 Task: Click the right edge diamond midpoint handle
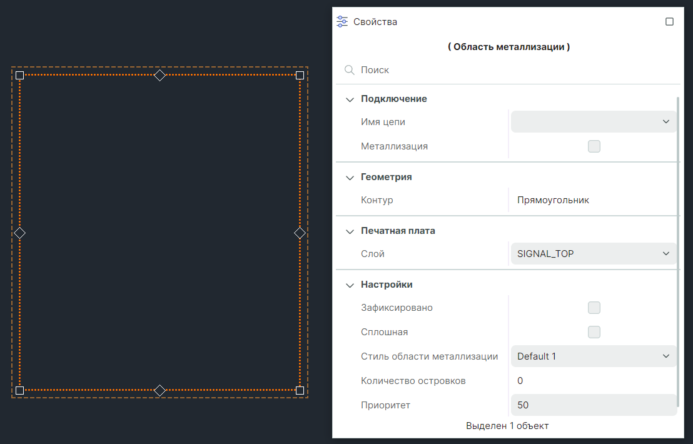point(300,233)
